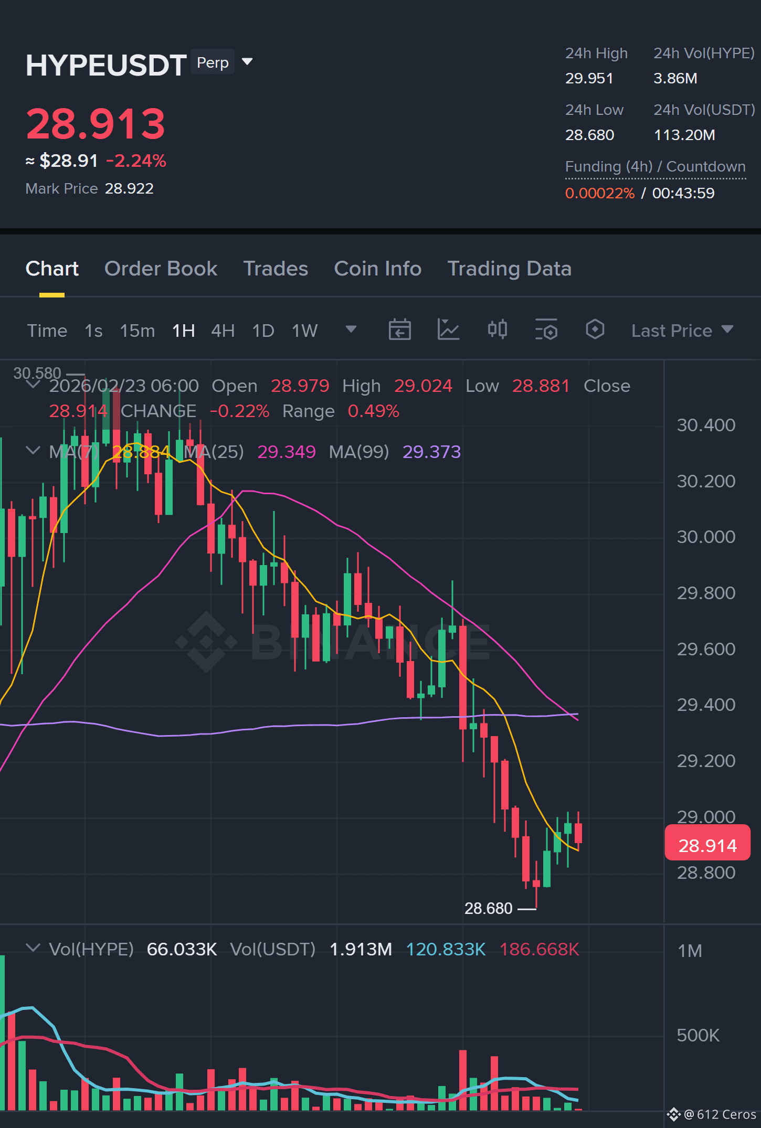The height and width of the screenshot is (1128, 761).
Task: Open the Last Price dropdown
Action: (x=682, y=331)
